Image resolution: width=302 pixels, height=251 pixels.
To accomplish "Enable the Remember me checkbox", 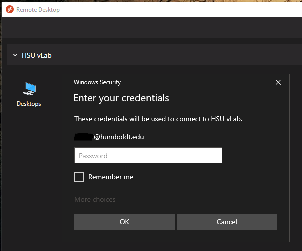I will pos(79,177).
